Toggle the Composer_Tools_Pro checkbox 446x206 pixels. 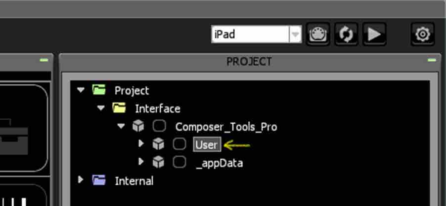159,126
